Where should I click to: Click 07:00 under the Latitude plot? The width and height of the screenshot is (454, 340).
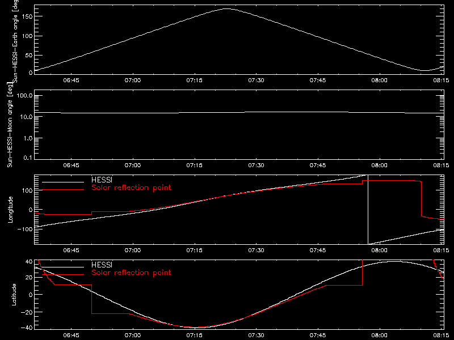coord(133,335)
